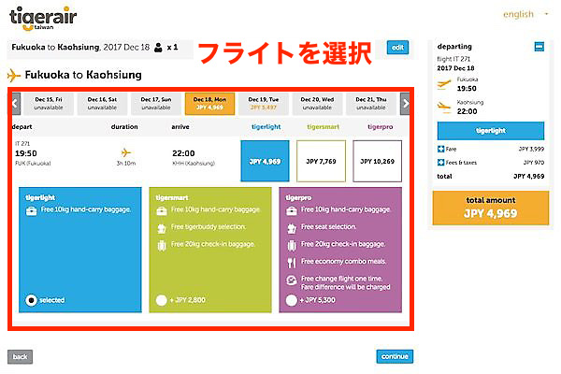Click the flight duration plane icon
This screenshot has height=374, width=561.
pyautogui.click(x=126, y=152)
